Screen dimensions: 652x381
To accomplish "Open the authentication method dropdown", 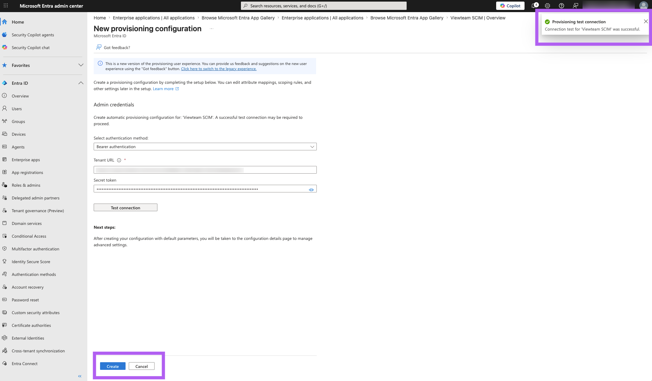I will click(205, 147).
